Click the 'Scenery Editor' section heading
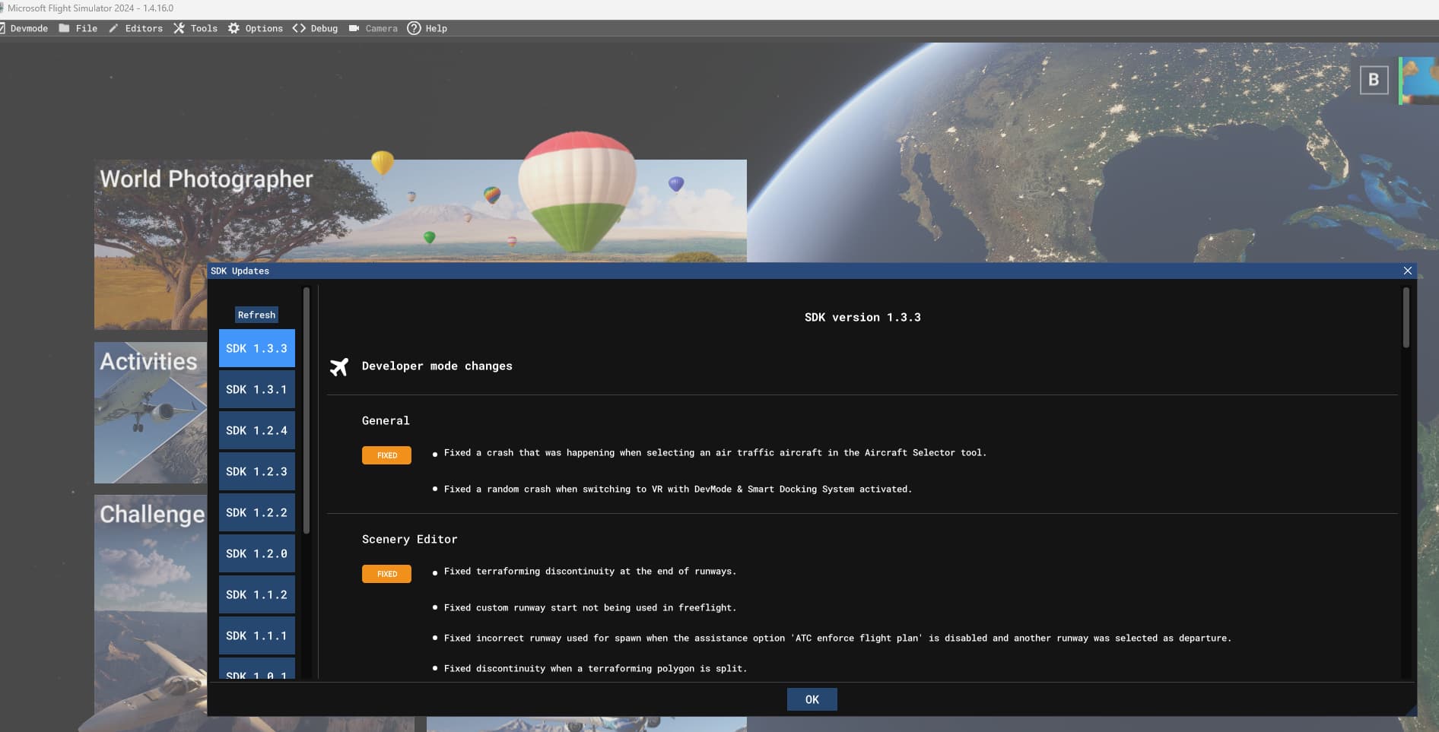Viewport: 1439px width, 732px height. coord(409,539)
